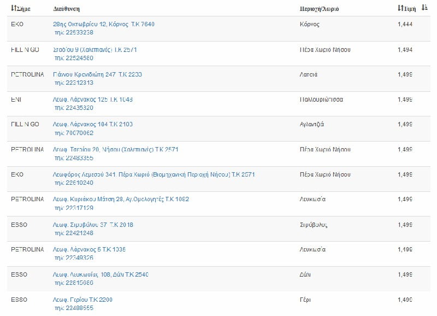Click the Λεωφόρος Λεμεσού 341 address link
437x316 pixels.
coord(153,174)
